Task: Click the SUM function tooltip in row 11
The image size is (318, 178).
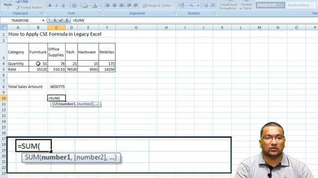Action: tap(76, 104)
